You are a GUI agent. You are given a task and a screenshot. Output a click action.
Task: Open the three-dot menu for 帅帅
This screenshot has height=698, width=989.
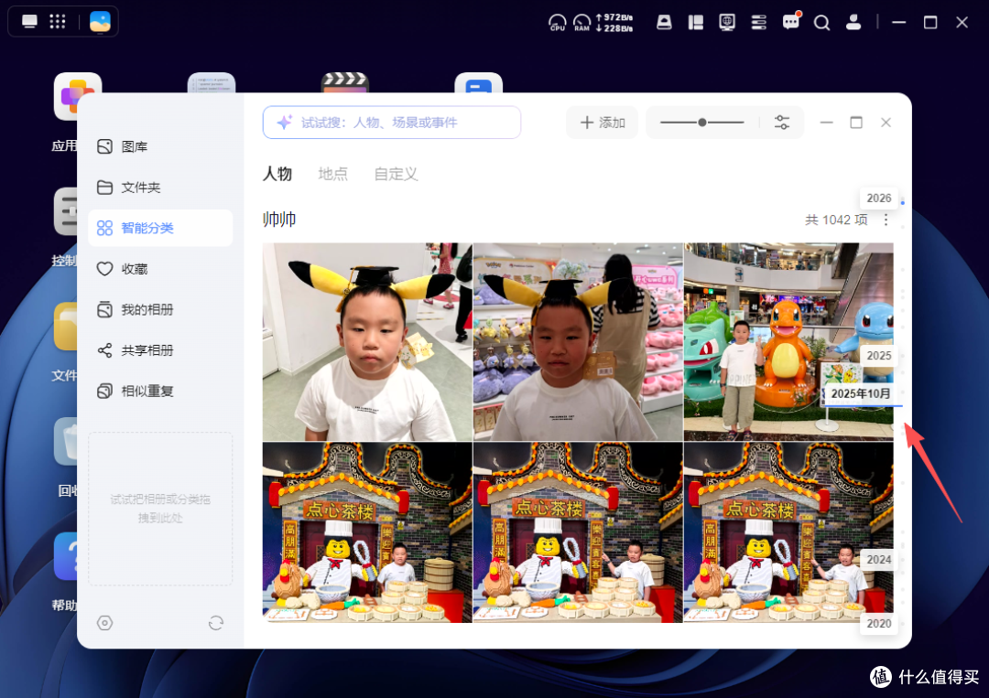coord(886,220)
